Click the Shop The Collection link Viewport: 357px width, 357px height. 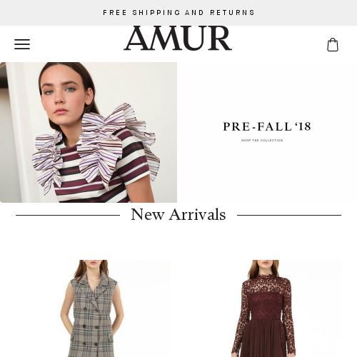(262, 141)
